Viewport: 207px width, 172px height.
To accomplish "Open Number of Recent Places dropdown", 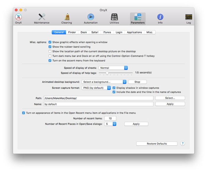I will tap(110, 124).
